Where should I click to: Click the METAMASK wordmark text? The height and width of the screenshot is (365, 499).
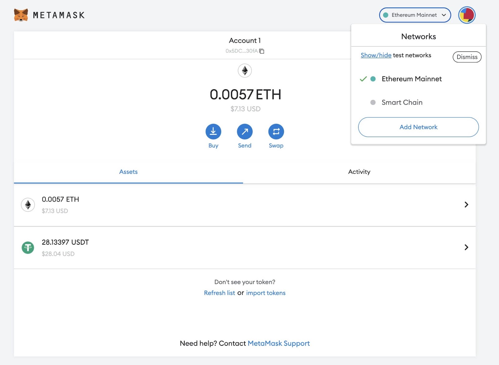(x=59, y=15)
